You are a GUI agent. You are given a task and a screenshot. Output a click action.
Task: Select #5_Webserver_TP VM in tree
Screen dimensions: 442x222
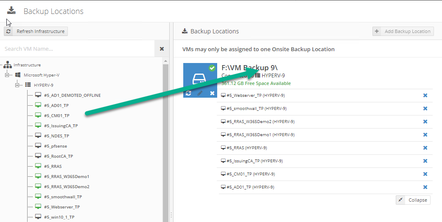pos(62,207)
